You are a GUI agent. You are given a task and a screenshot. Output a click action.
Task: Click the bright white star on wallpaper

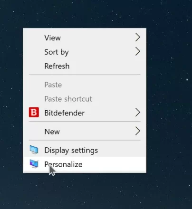[x=187, y=80]
